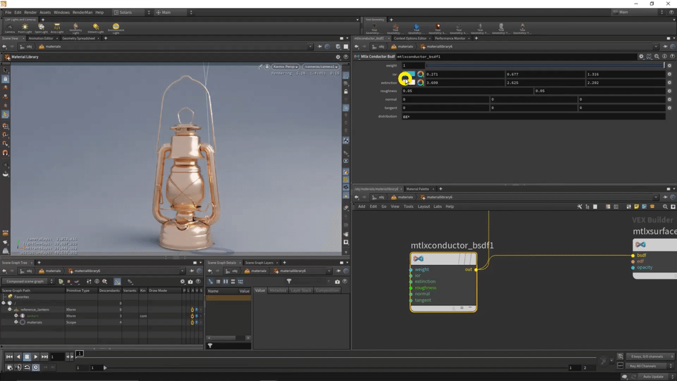Open the ior color picker wheel

click(420, 75)
